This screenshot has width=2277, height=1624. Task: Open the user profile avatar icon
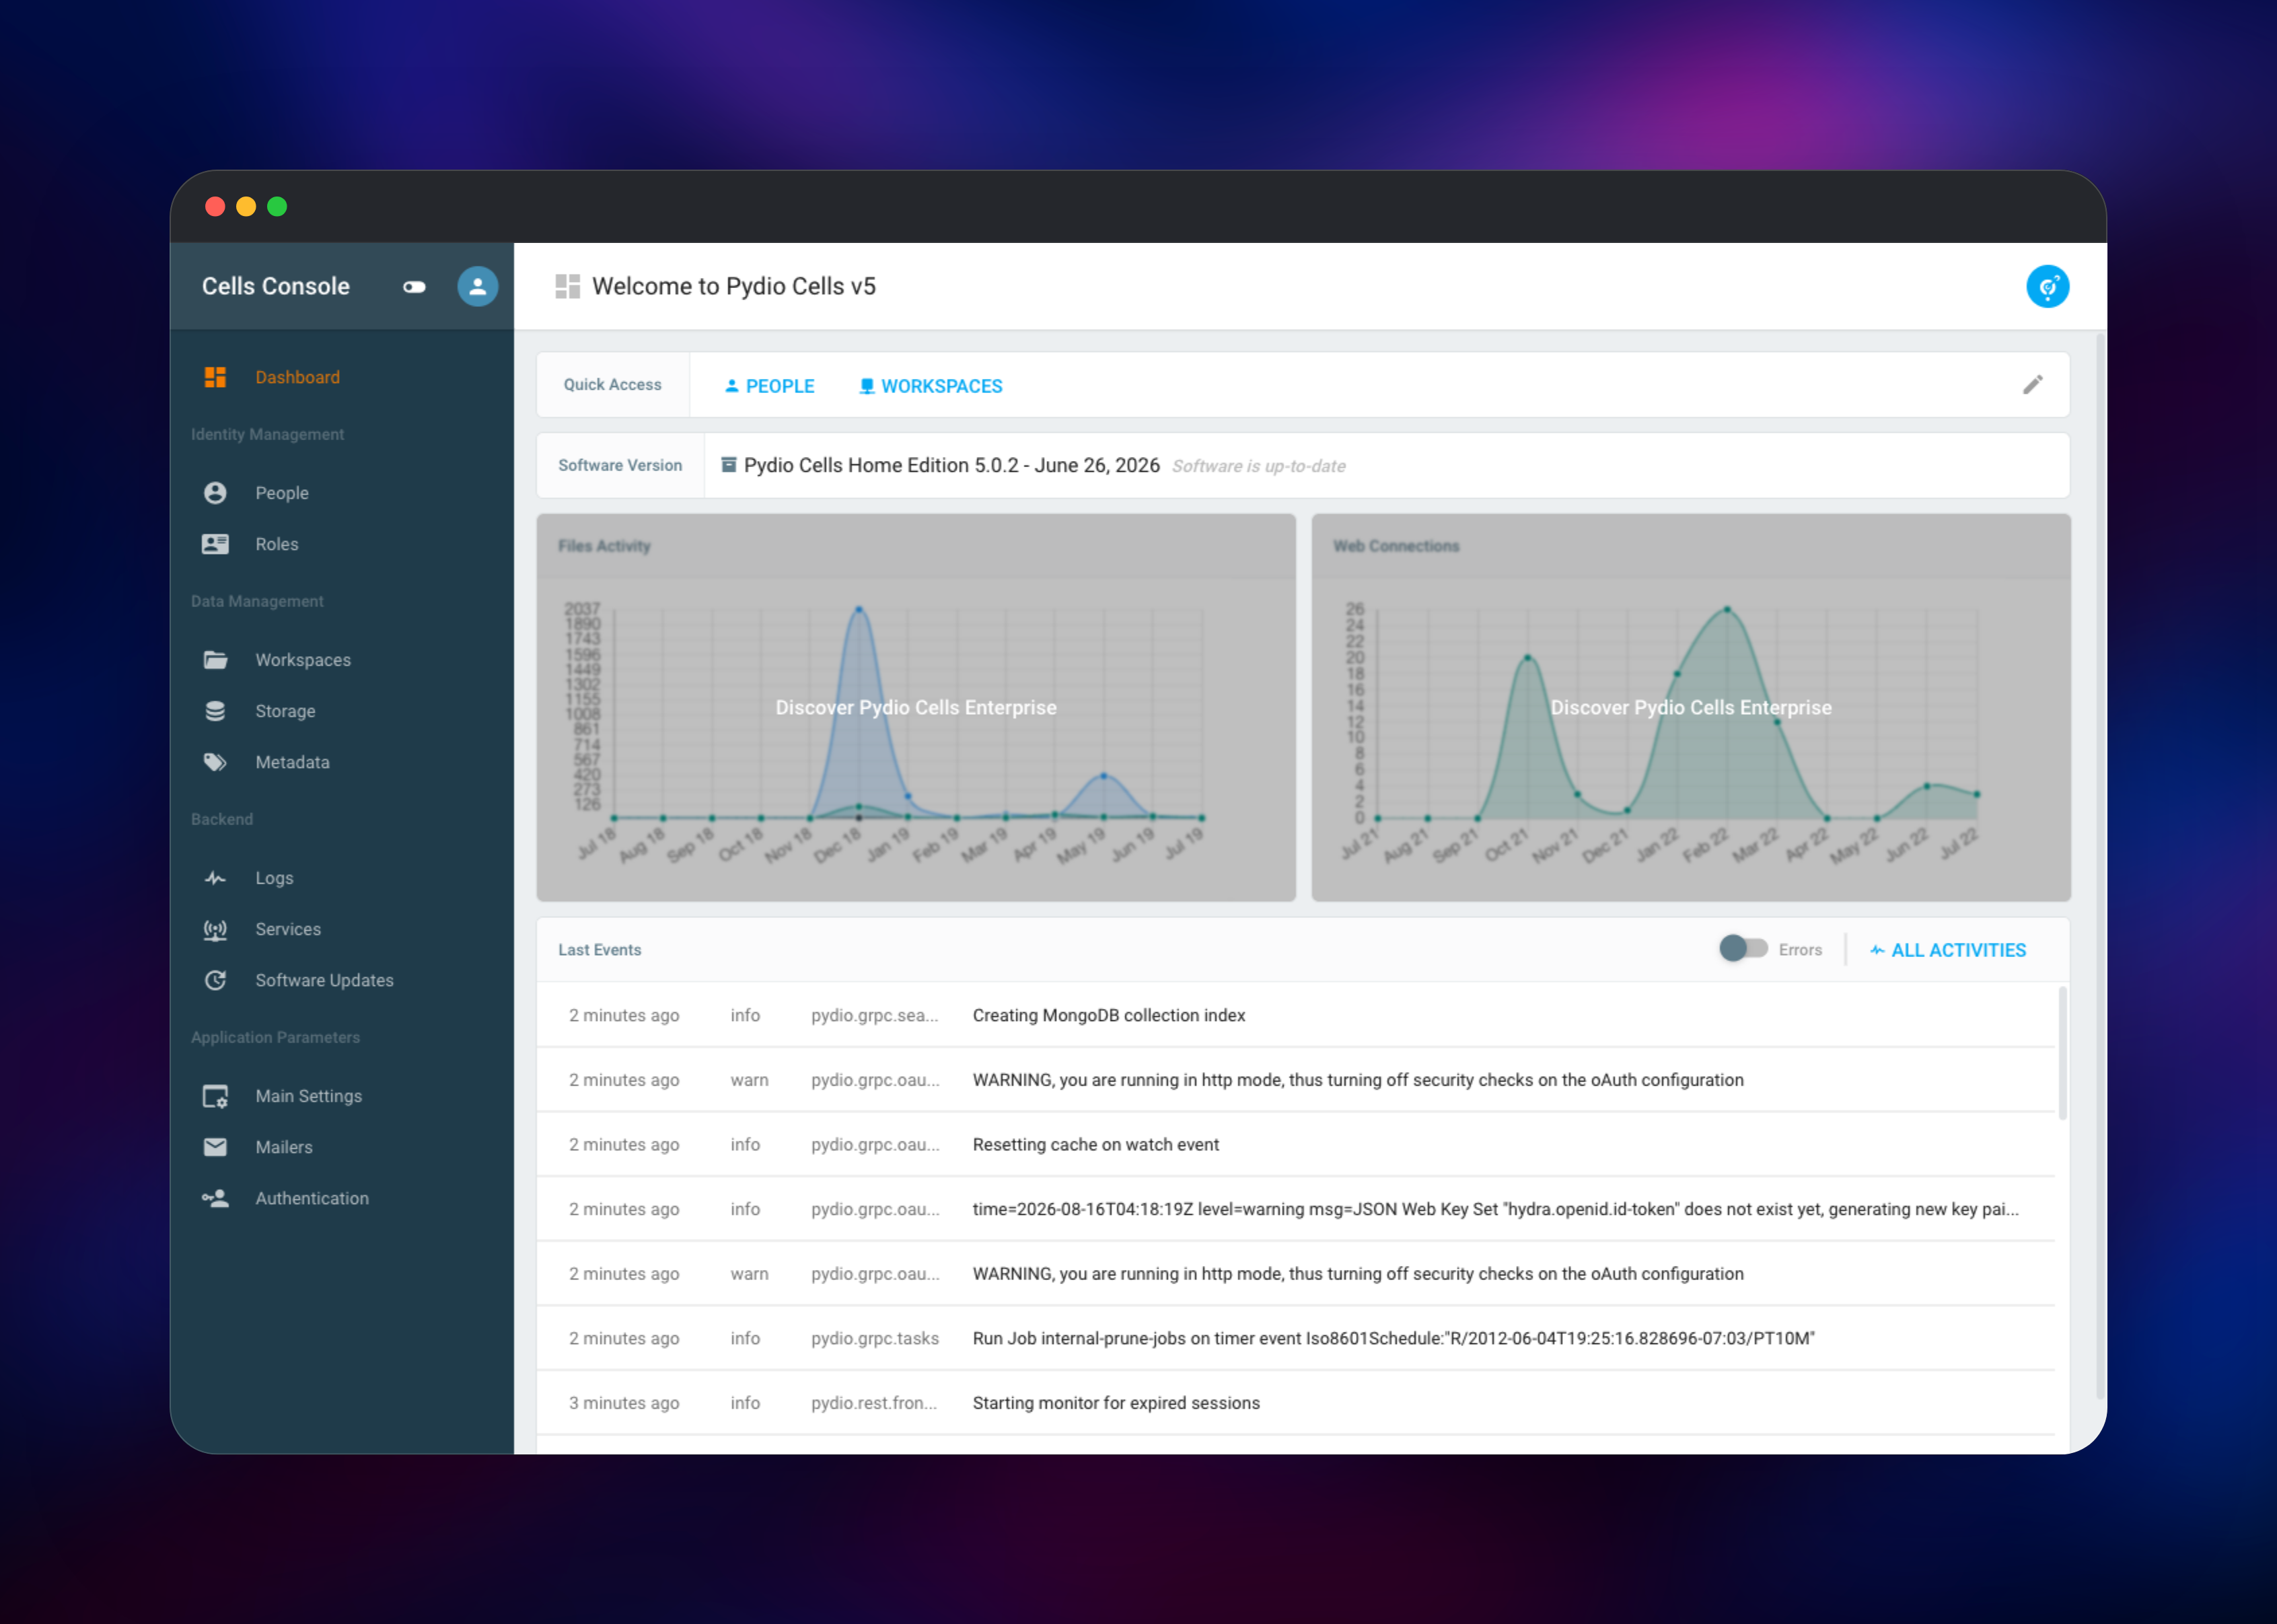click(478, 286)
